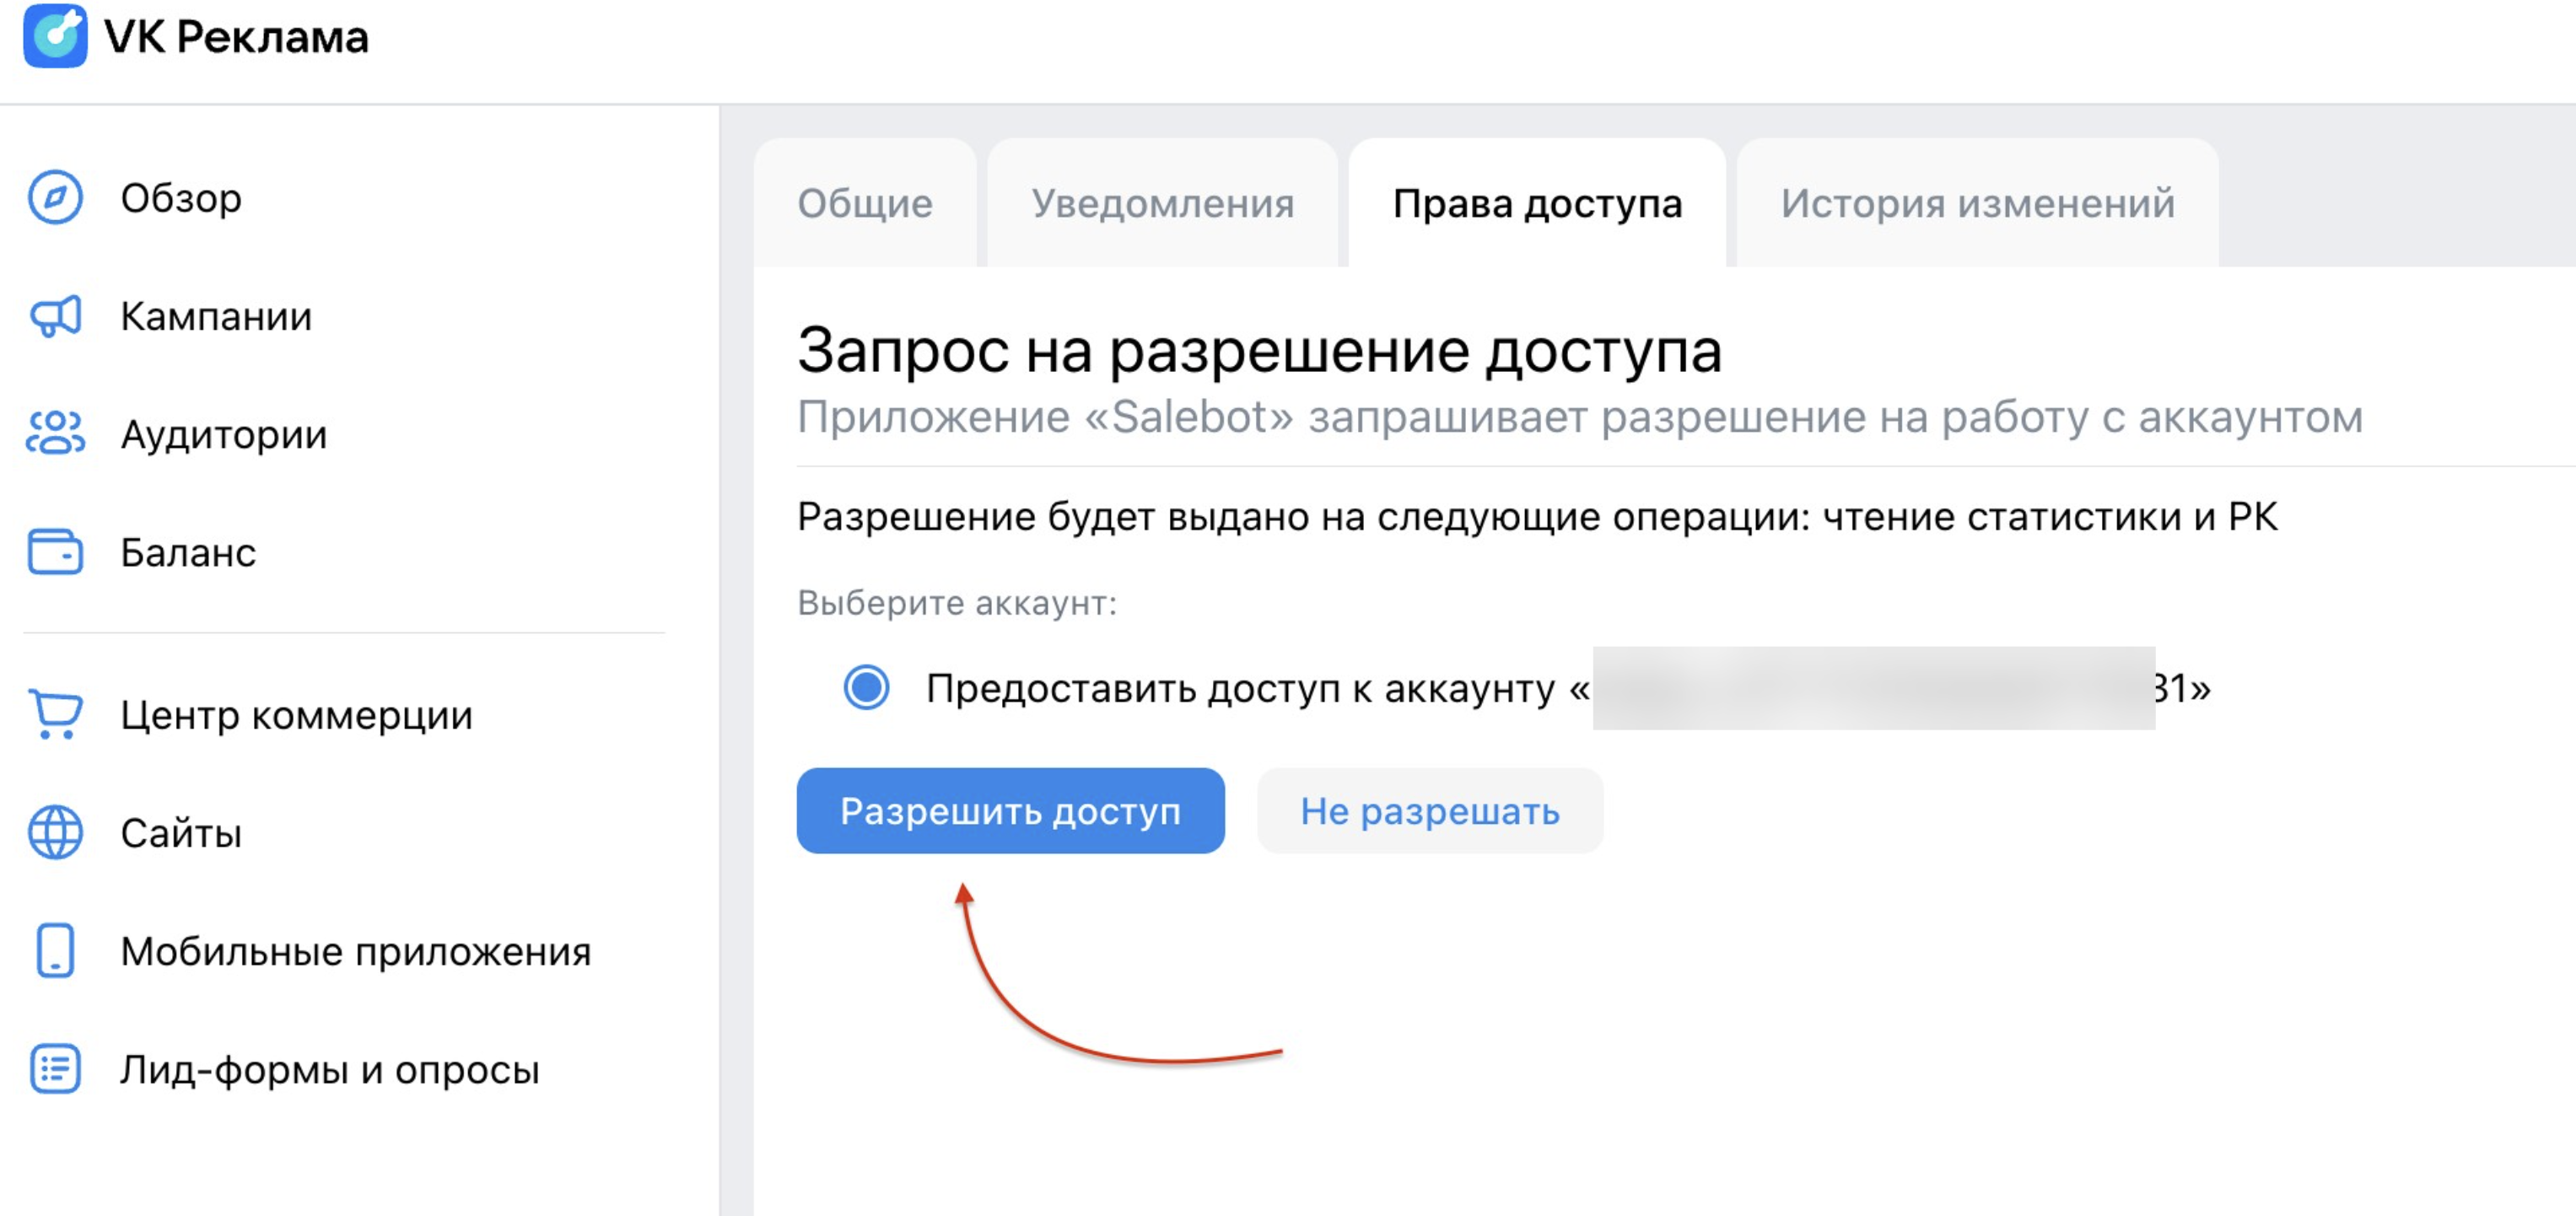Click the VK Реклама header title
The image size is (2576, 1216).
tap(236, 37)
